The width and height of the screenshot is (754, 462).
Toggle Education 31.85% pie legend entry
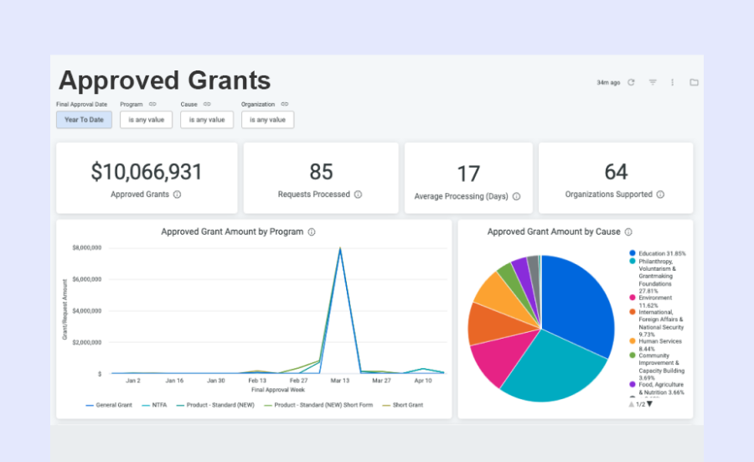click(658, 253)
